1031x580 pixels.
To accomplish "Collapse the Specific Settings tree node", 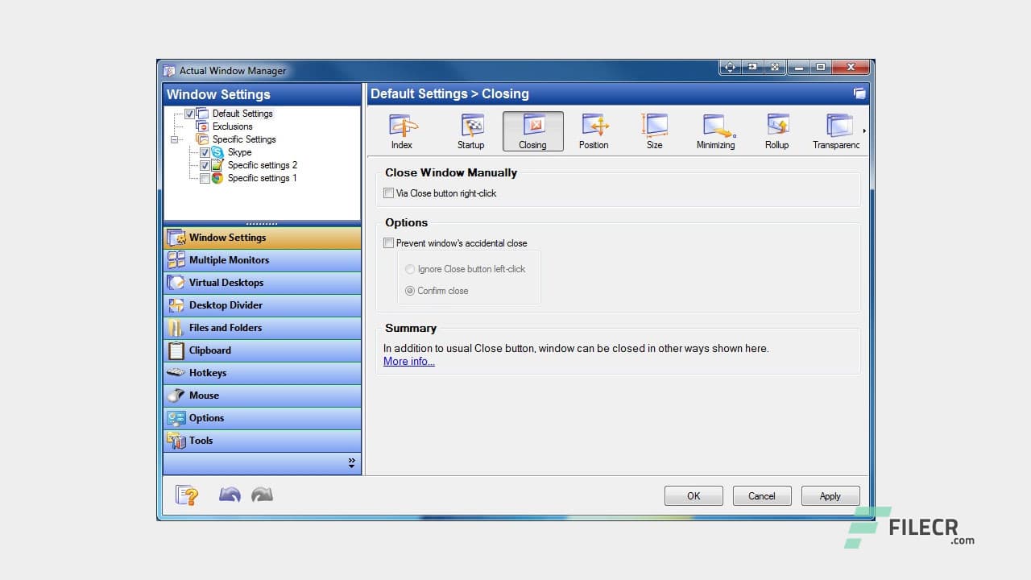I will pyautogui.click(x=174, y=139).
